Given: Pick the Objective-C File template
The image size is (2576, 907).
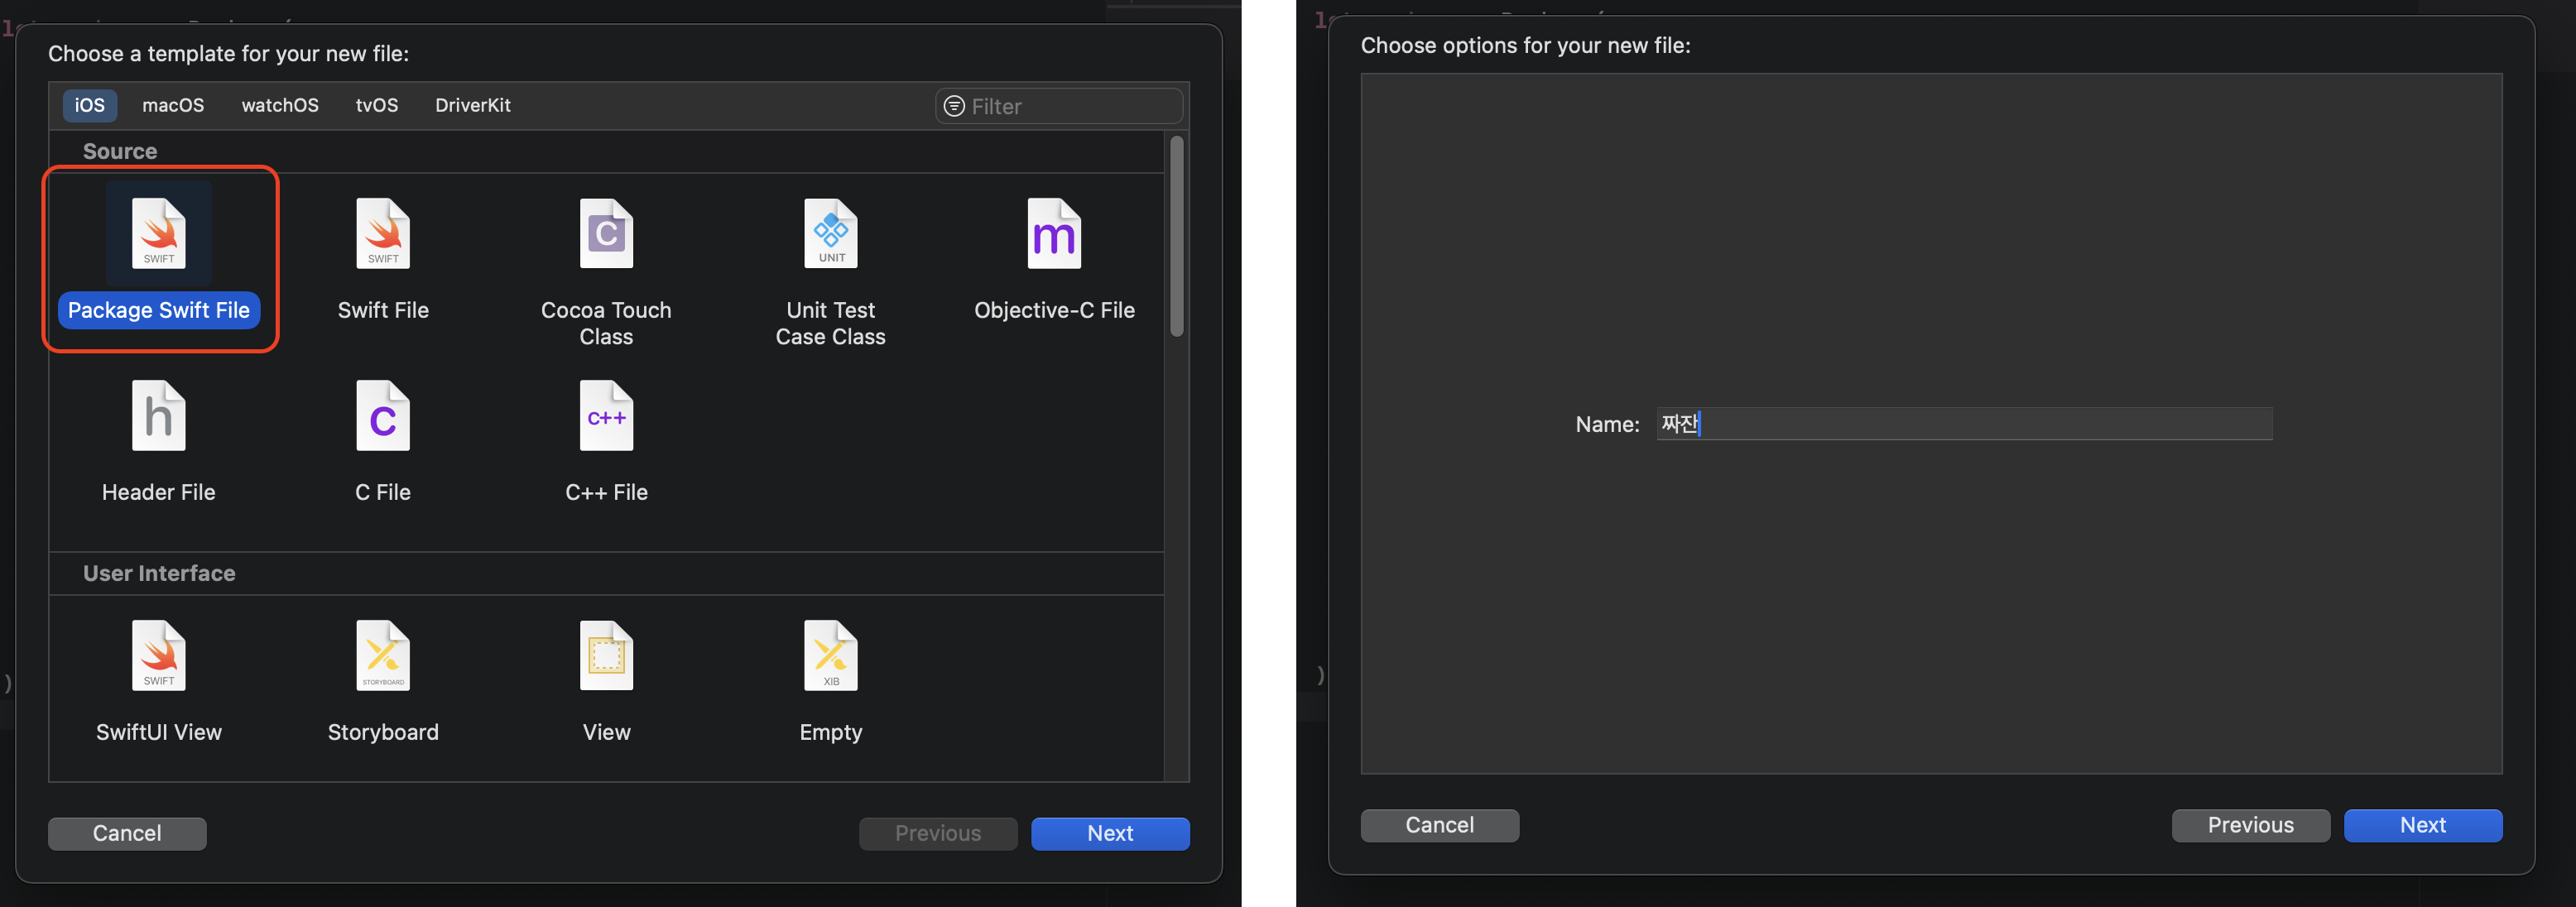Looking at the screenshot, I should (1054, 260).
